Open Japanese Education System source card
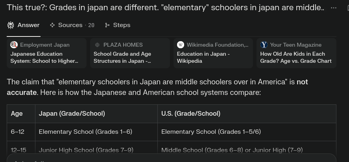349x162 pixels. pos(46,53)
